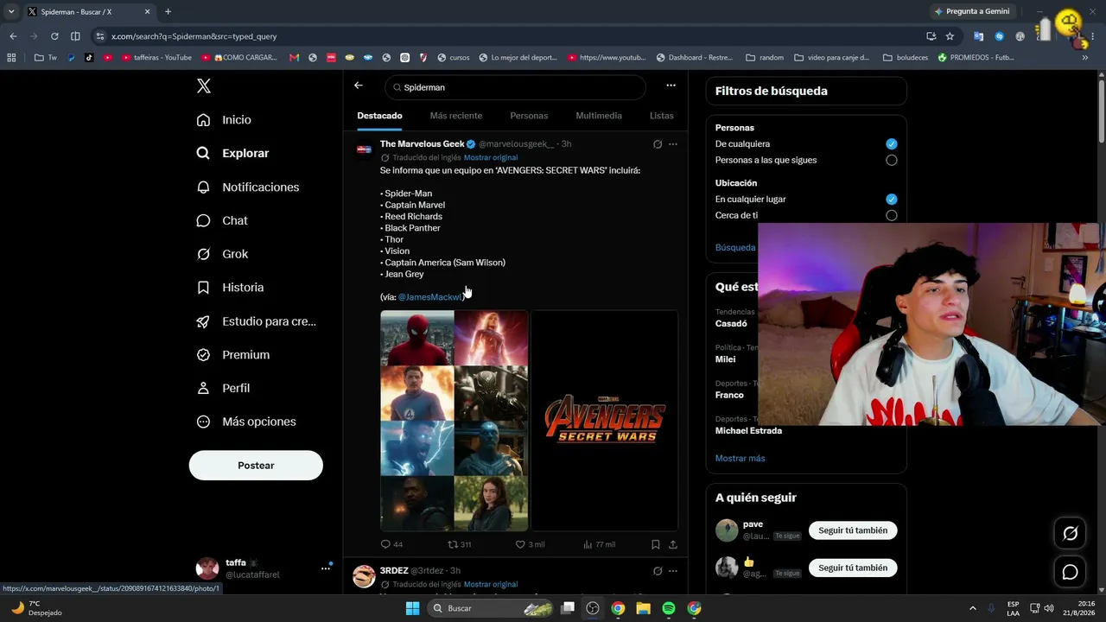Open the Avengers Secret Wars logo image
The image size is (1106, 622).
pyautogui.click(x=605, y=421)
